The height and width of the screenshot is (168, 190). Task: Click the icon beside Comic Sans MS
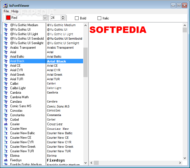click(6, 106)
